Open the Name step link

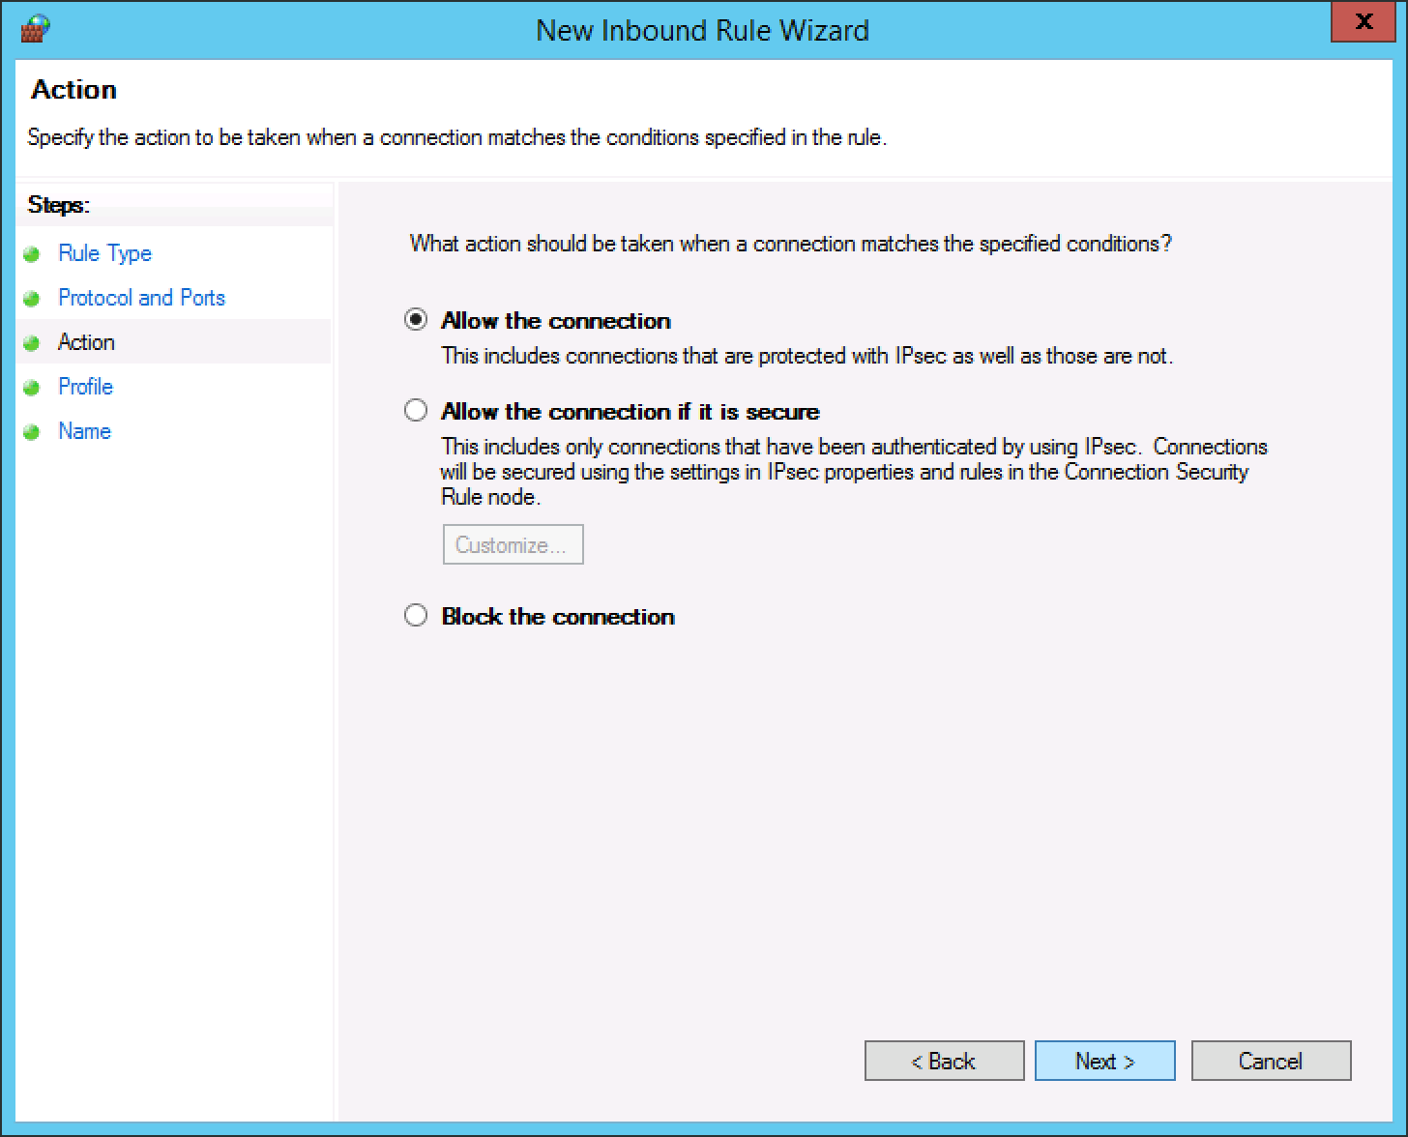[84, 431]
